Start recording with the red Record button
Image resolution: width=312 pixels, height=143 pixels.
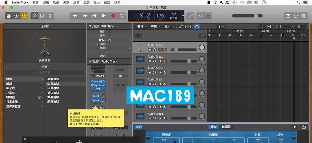(x=113, y=16)
